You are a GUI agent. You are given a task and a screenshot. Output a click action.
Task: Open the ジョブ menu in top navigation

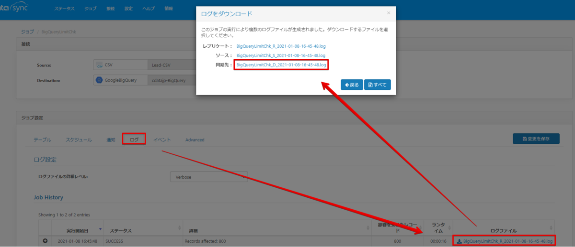(x=90, y=9)
